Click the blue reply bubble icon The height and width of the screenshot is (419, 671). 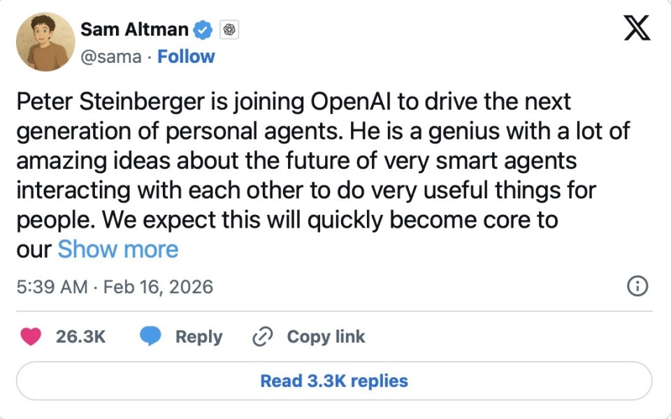(x=150, y=337)
